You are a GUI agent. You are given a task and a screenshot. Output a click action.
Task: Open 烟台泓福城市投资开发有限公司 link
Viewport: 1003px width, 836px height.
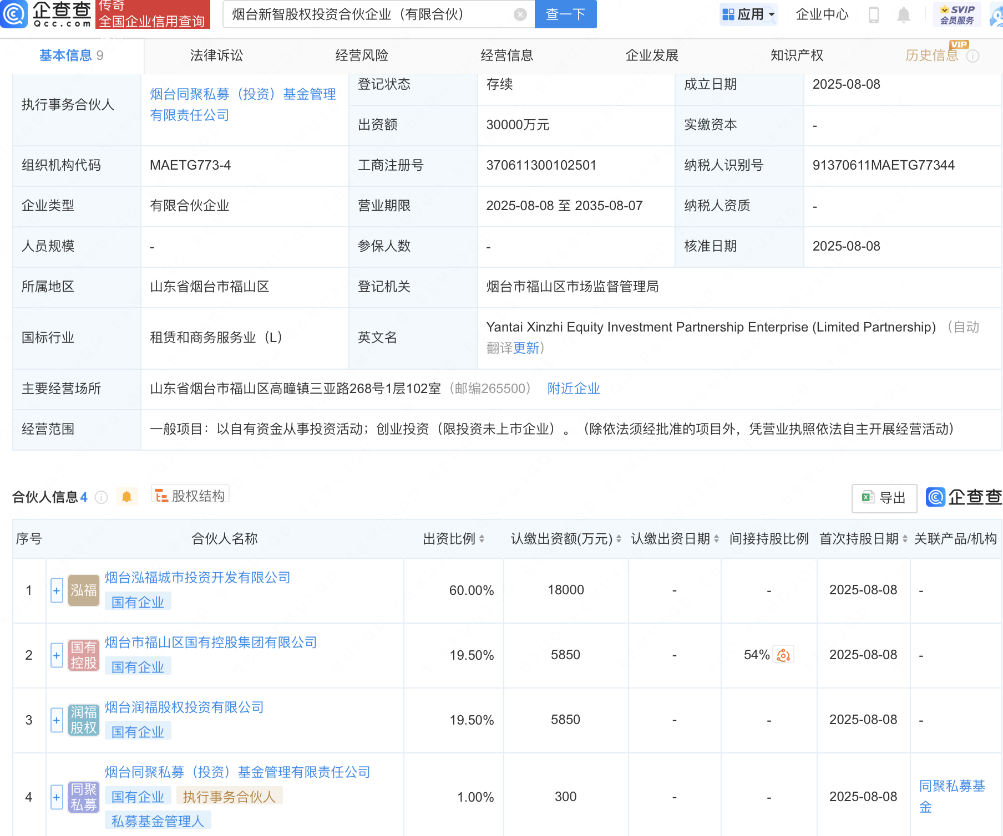[x=197, y=578]
